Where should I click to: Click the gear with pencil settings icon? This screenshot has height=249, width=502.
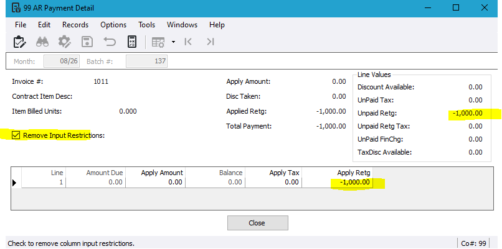(x=64, y=42)
